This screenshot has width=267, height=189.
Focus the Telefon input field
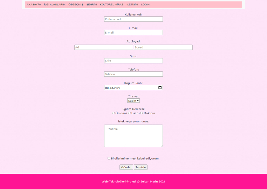point(133,74)
